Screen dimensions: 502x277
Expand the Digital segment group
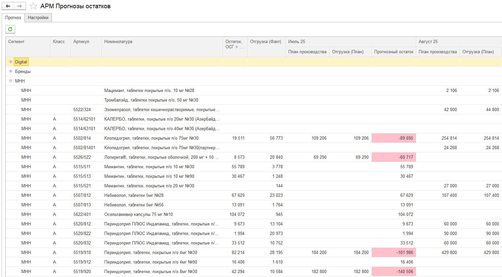point(11,62)
